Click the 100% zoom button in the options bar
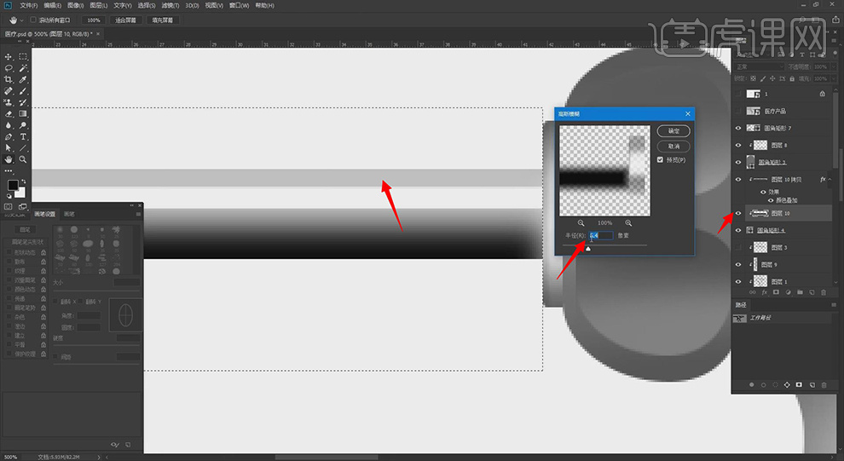Viewport: 844px width, 461px height. [x=94, y=20]
